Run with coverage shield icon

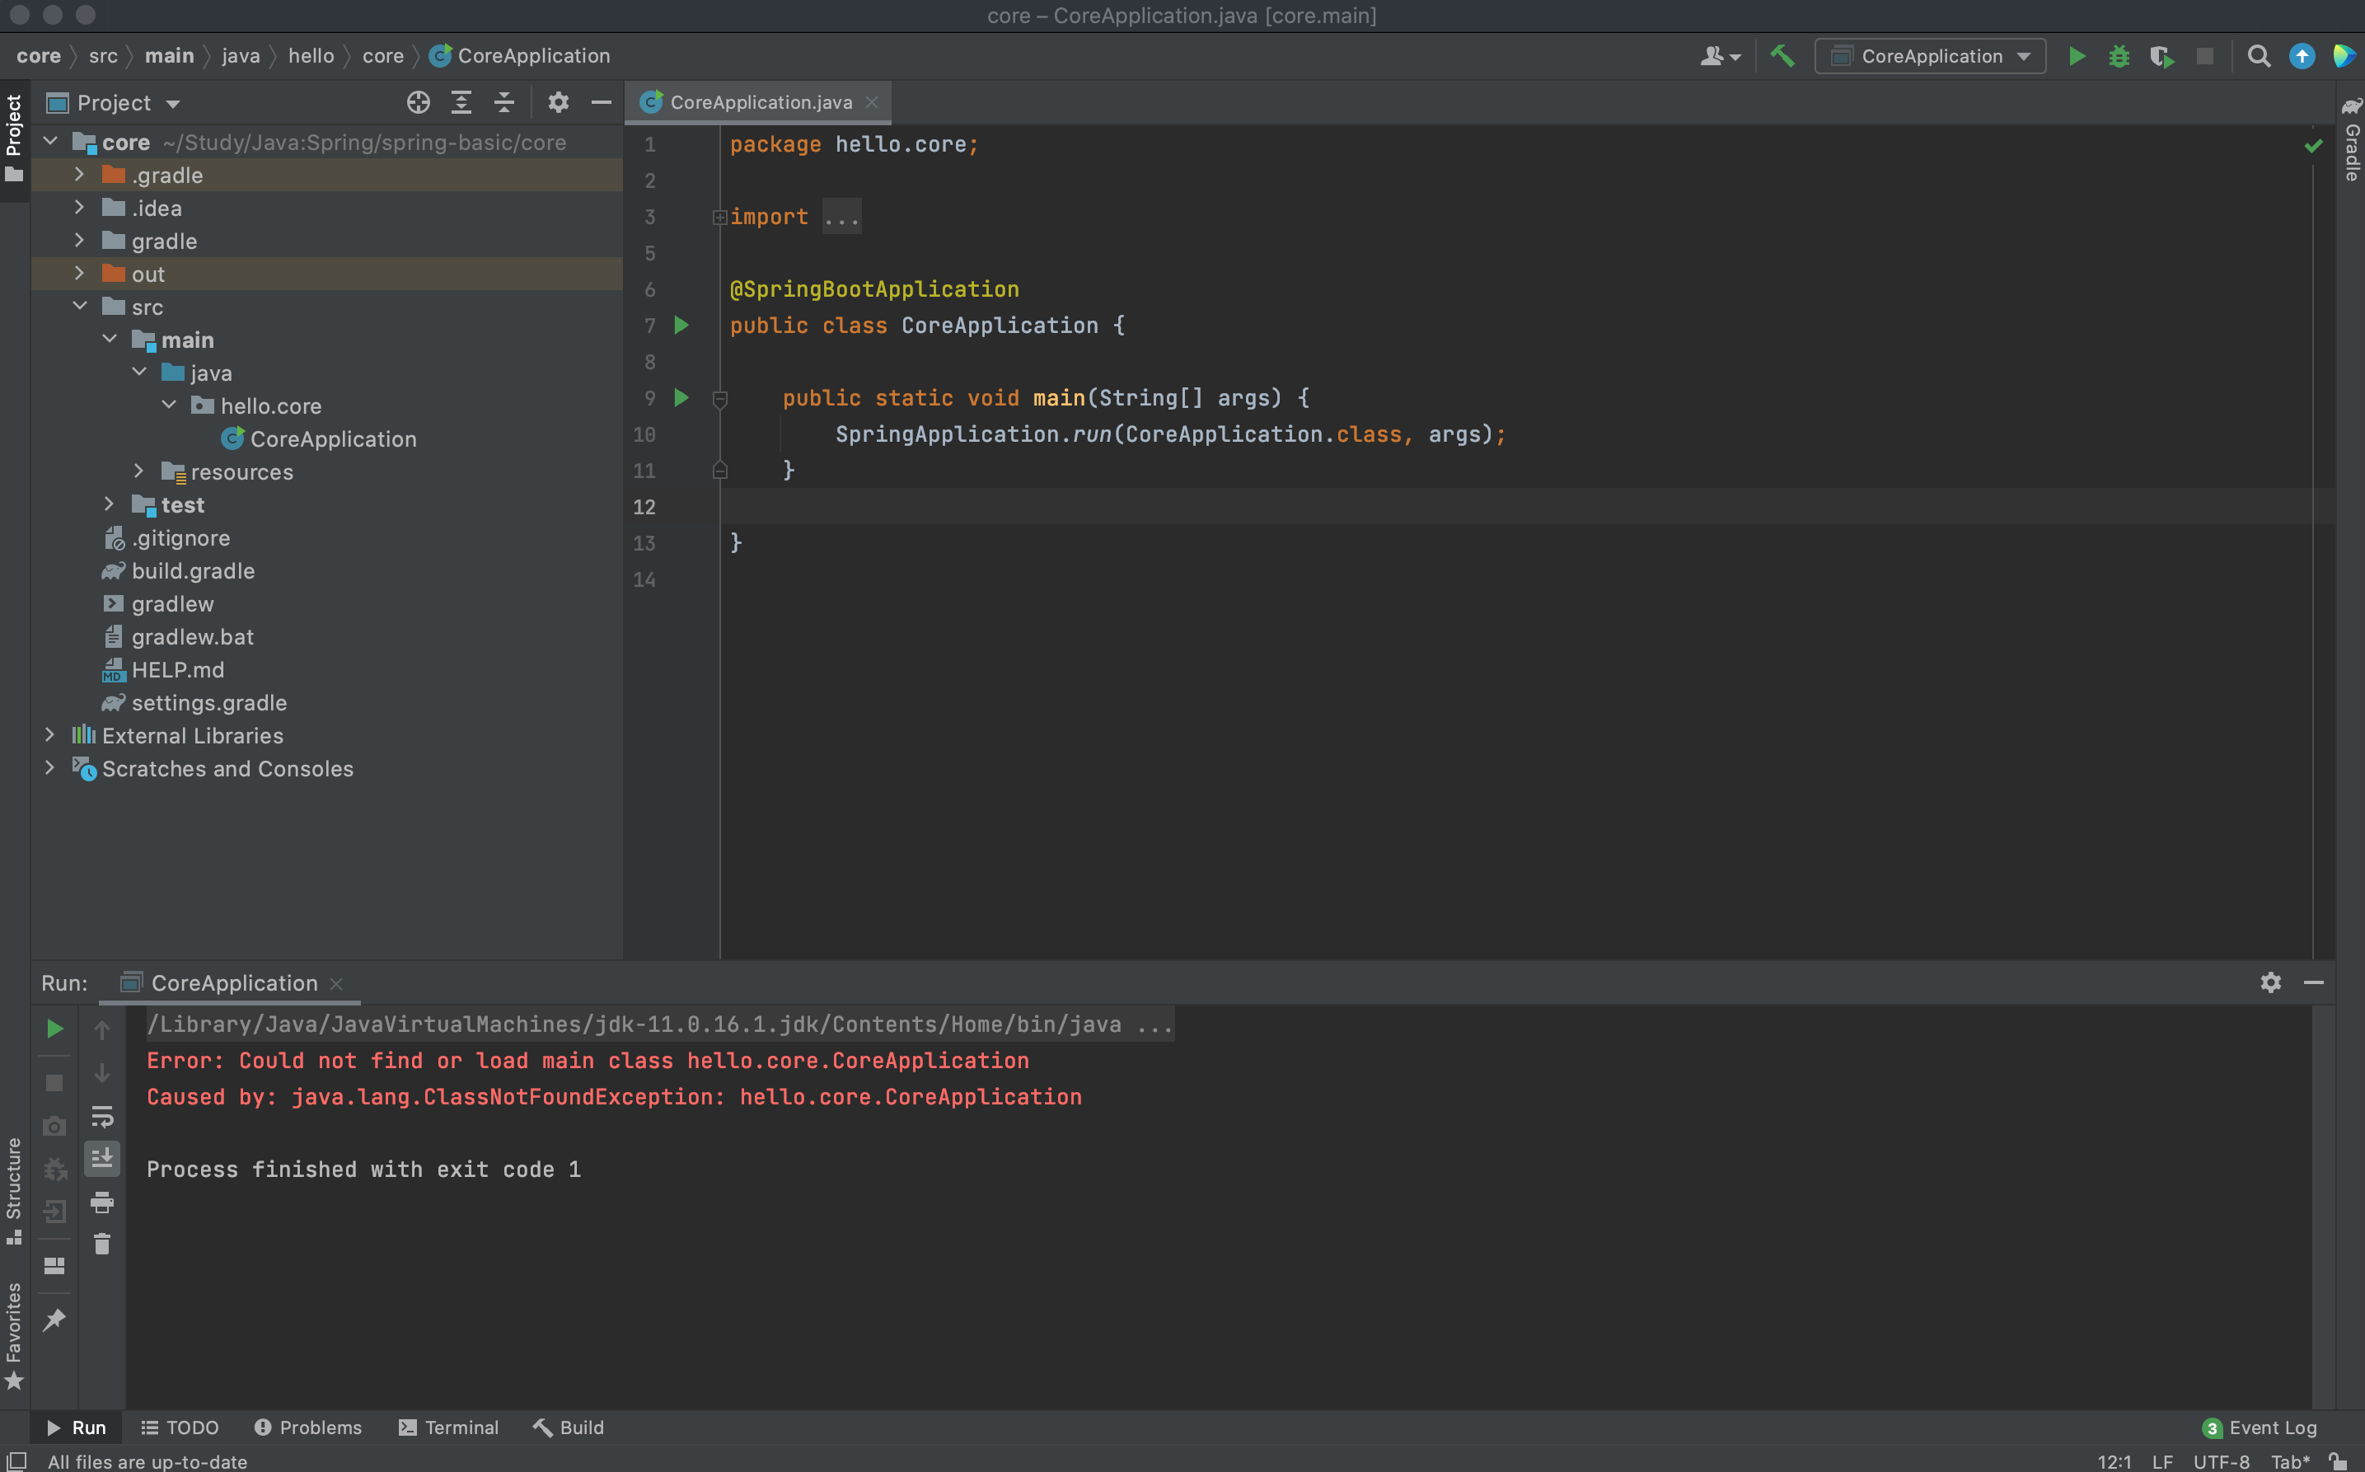pos(2161,57)
